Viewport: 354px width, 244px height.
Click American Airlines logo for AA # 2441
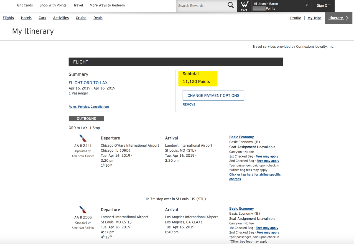(x=83, y=138)
